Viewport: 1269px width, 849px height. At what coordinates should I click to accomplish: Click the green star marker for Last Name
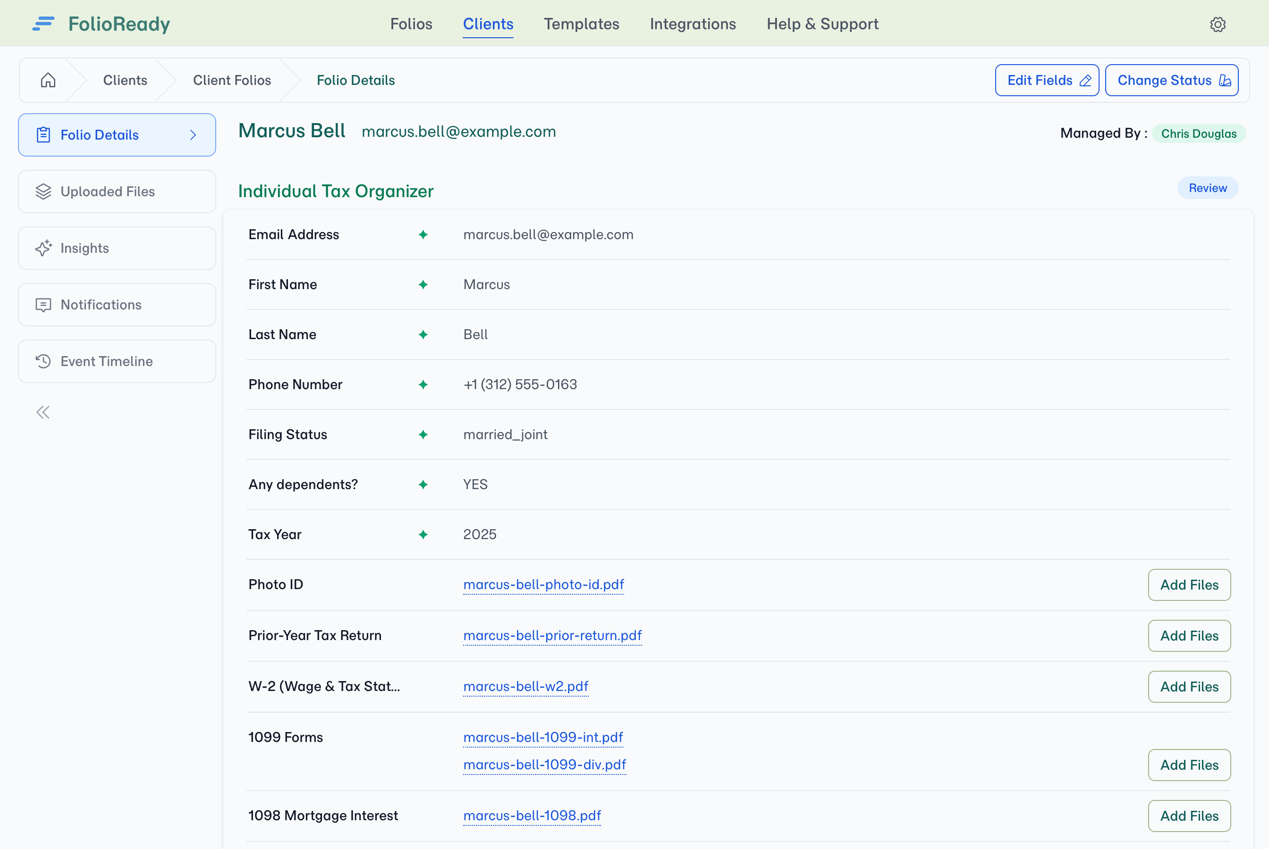[x=423, y=334]
